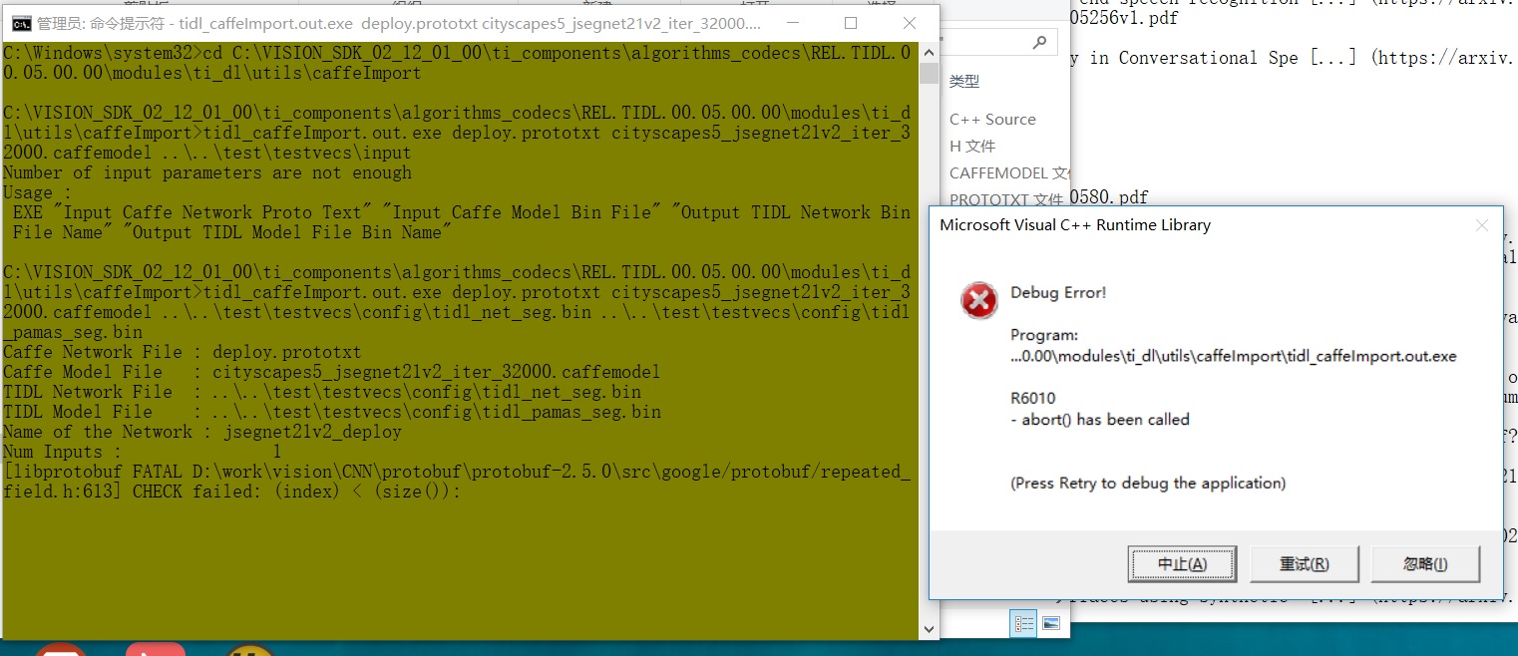Screen dimensions: 1518x656
Task: Close the command prompt window
Action: (x=909, y=23)
